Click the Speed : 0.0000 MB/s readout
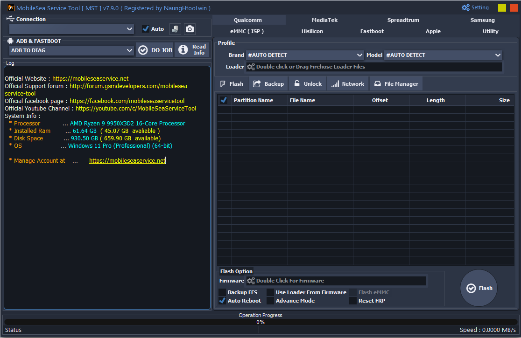The image size is (521, 338). pos(488,330)
